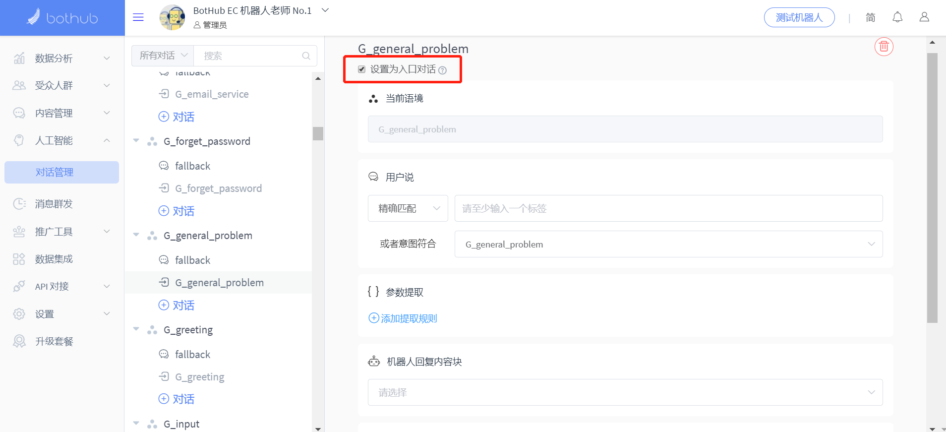The width and height of the screenshot is (946, 432).
Task: Add 对话 under G_greeting group
Action: pyautogui.click(x=177, y=399)
